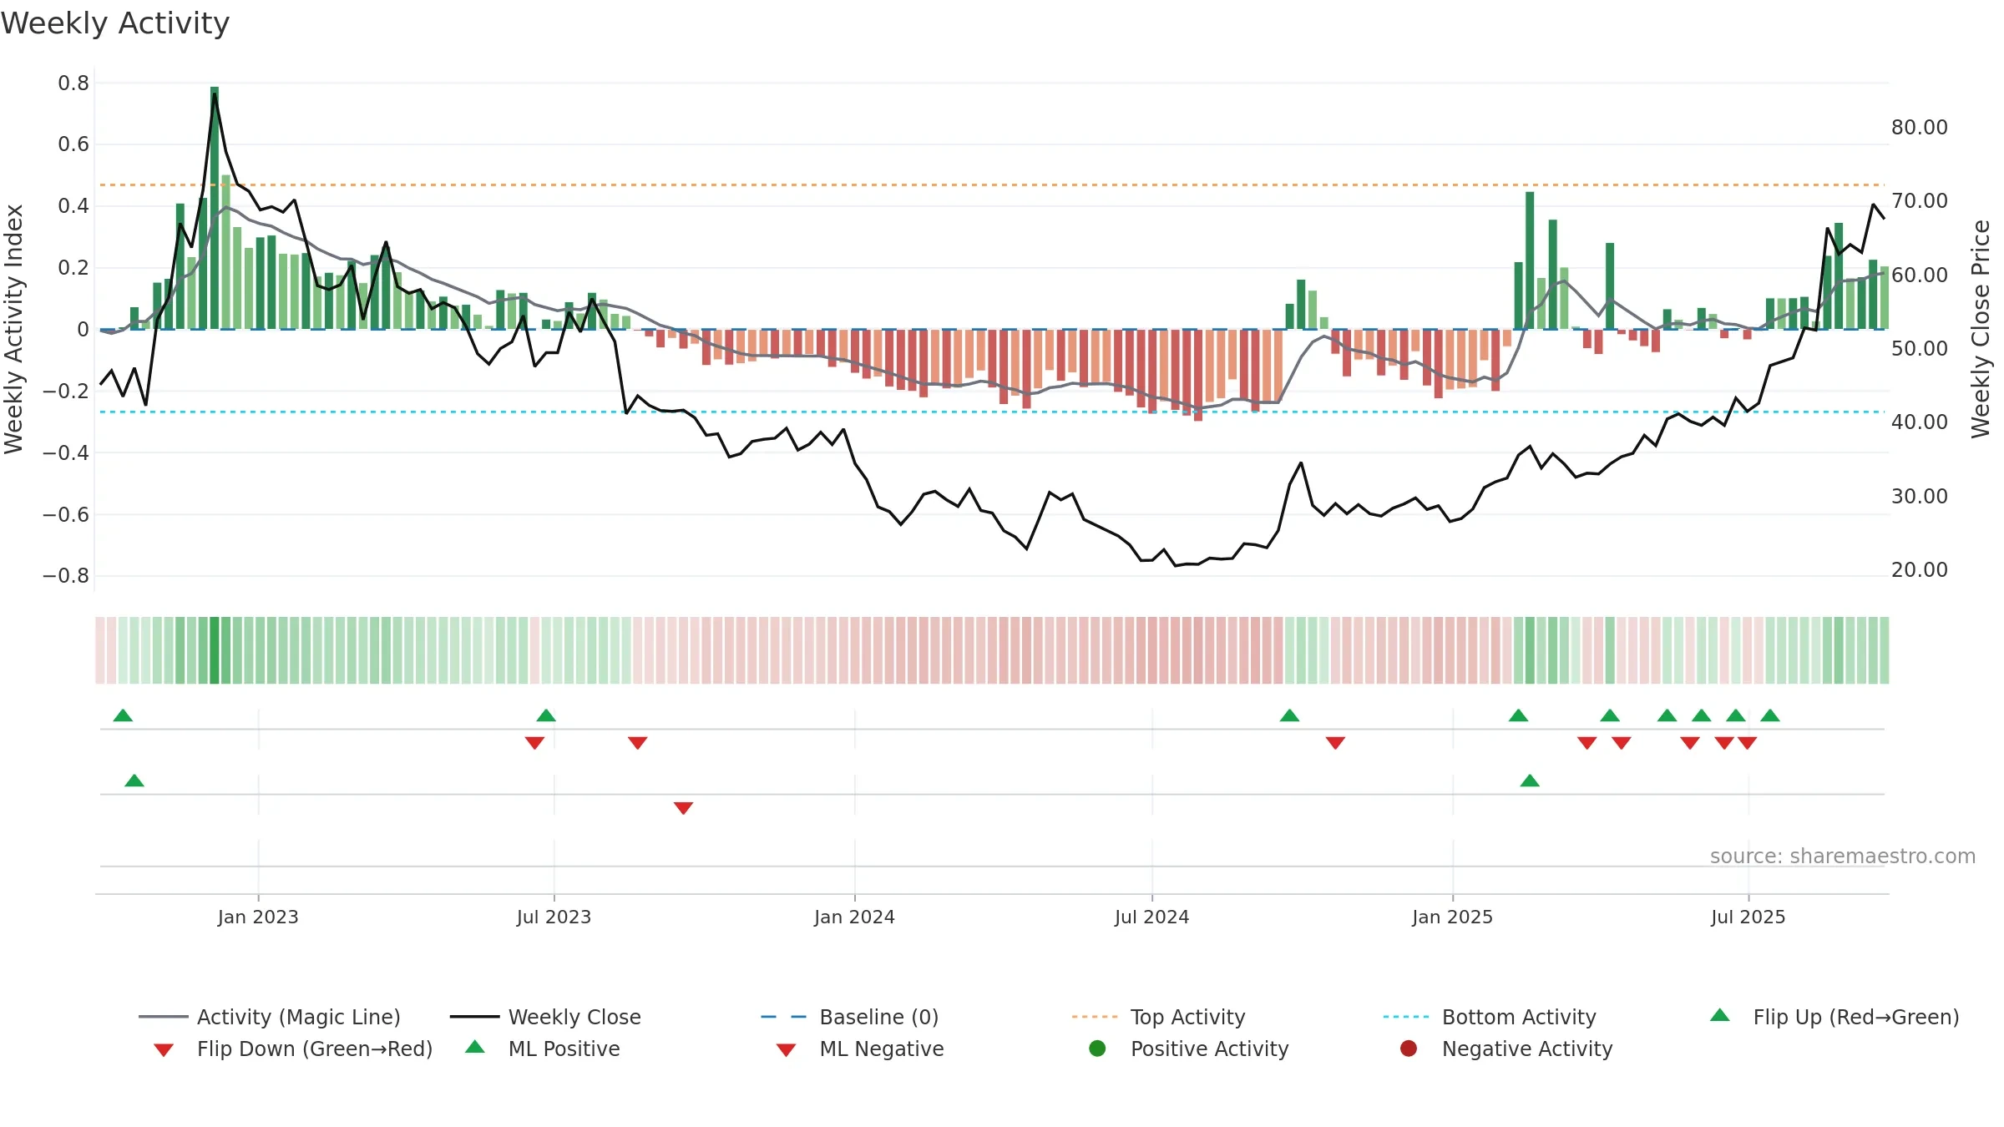Click the −0.6 left-axis tick label

coord(66,514)
